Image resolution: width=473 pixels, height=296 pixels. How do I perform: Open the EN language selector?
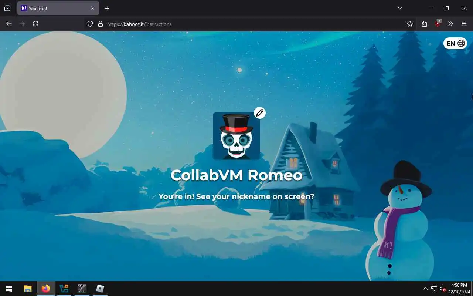[x=455, y=43]
